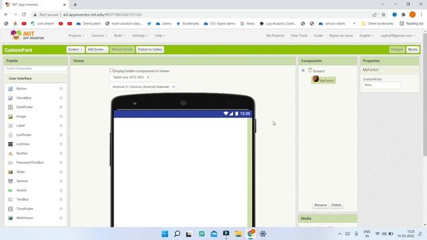This screenshot has height=240, width=427.
Task: Click the page vertical scrollbar
Action: pyautogui.click(x=425, y=95)
